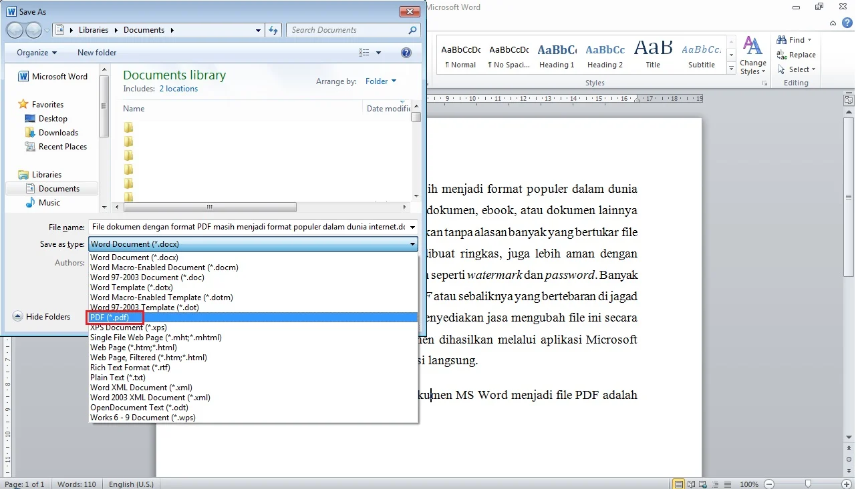Open the Recent Pages dropdown beside Forward
The height and width of the screenshot is (489, 856).
[47, 30]
